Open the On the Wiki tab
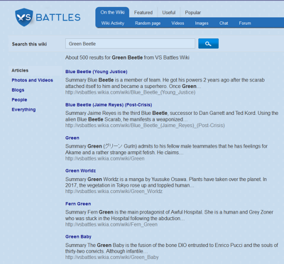This screenshot has height=264, width=284. coord(112,12)
